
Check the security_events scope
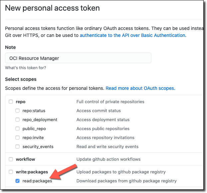(x=18, y=147)
